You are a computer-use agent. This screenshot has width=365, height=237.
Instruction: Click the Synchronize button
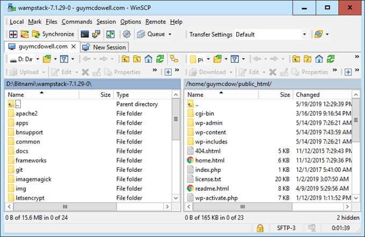tap(53, 34)
